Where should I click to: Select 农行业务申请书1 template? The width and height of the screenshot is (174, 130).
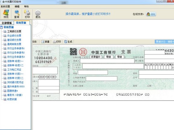[x=16, y=48]
